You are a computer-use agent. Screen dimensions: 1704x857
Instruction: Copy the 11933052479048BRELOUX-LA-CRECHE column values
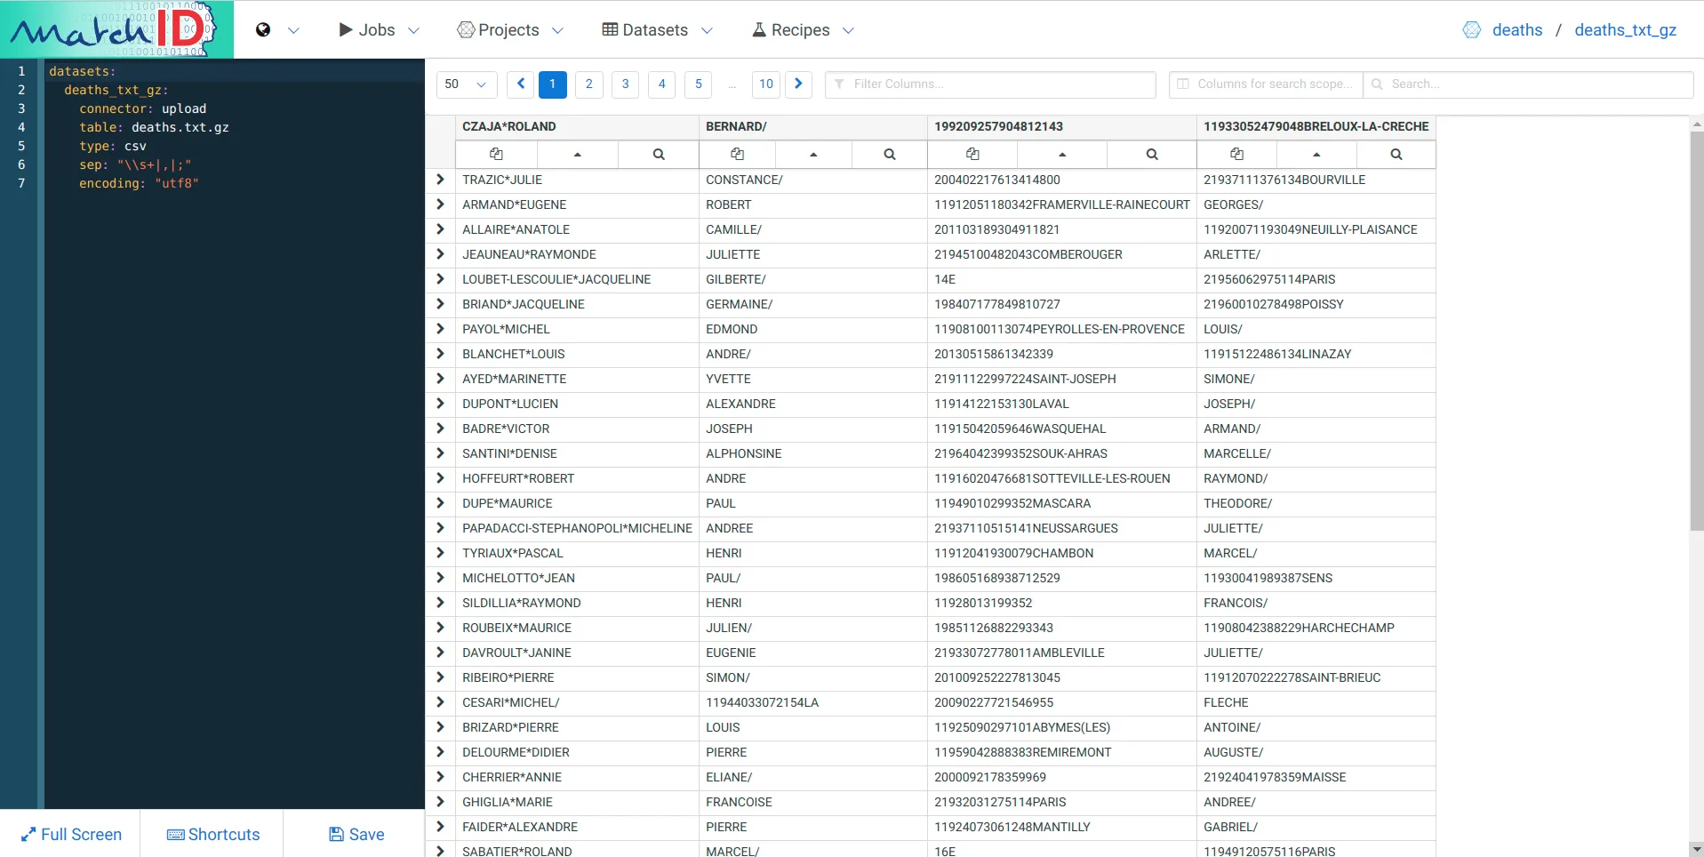(x=1236, y=154)
